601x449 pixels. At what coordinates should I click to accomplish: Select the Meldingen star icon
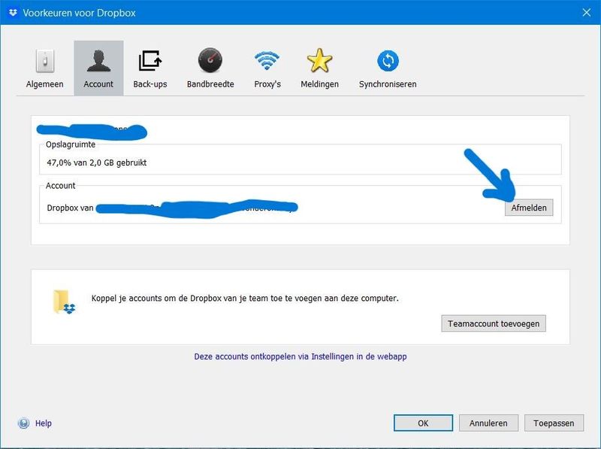319,61
